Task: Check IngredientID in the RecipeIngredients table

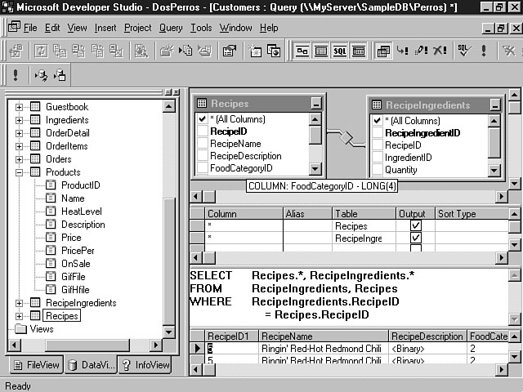Action: click(x=377, y=158)
